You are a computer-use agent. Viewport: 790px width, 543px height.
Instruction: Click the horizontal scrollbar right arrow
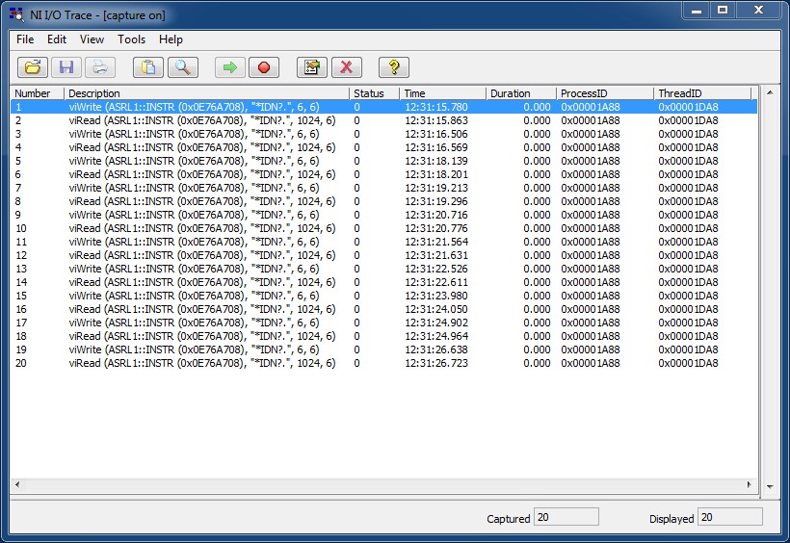click(750, 483)
